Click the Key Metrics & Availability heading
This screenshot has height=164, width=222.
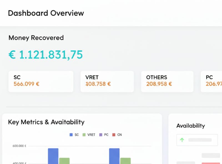46,122
